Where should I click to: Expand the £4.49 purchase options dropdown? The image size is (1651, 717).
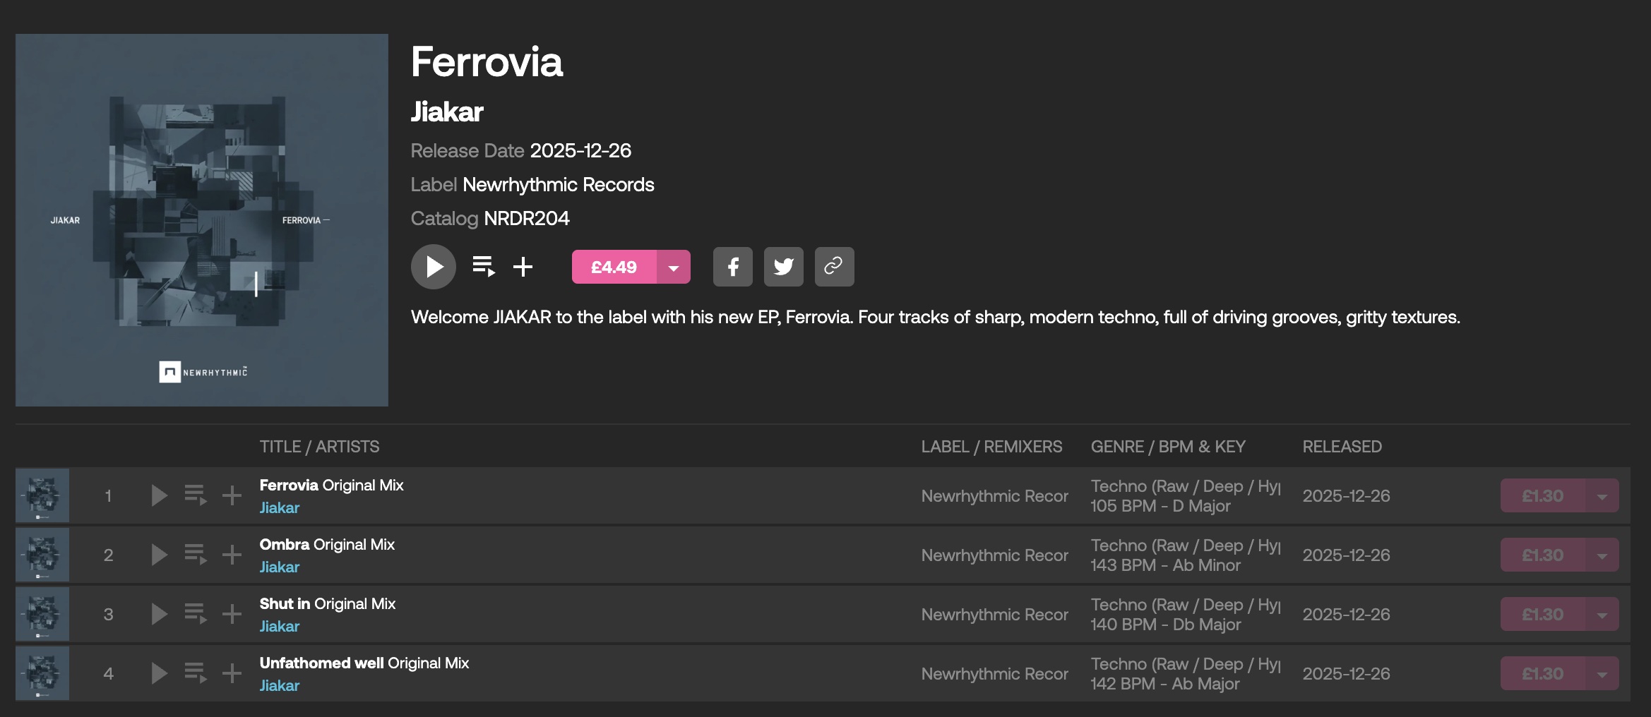coord(674,267)
